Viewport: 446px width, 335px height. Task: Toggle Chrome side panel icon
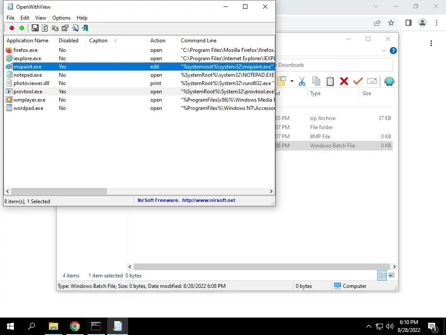click(x=409, y=23)
